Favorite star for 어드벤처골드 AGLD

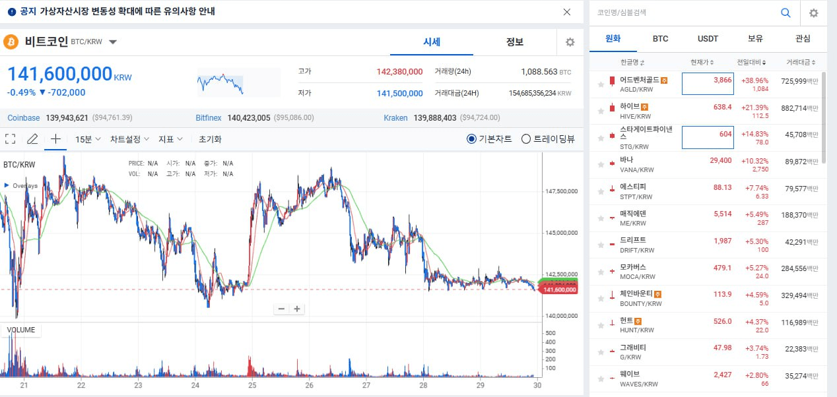[601, 84]
